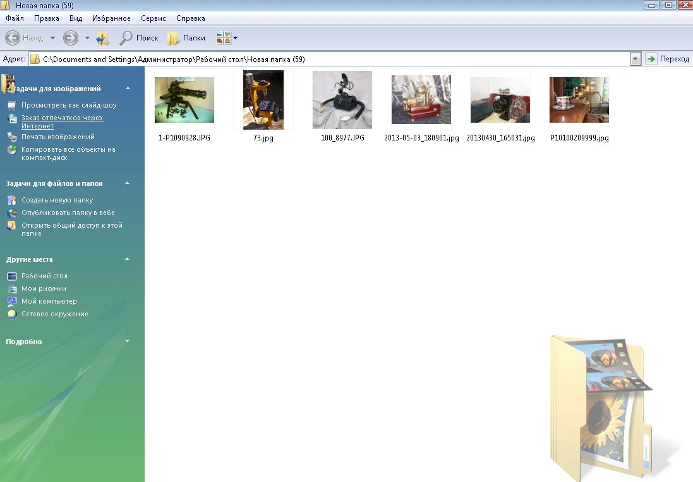The image size is (693, 482).
Task: Select the 73.jpg thumbnail
Action: point(263,100)
